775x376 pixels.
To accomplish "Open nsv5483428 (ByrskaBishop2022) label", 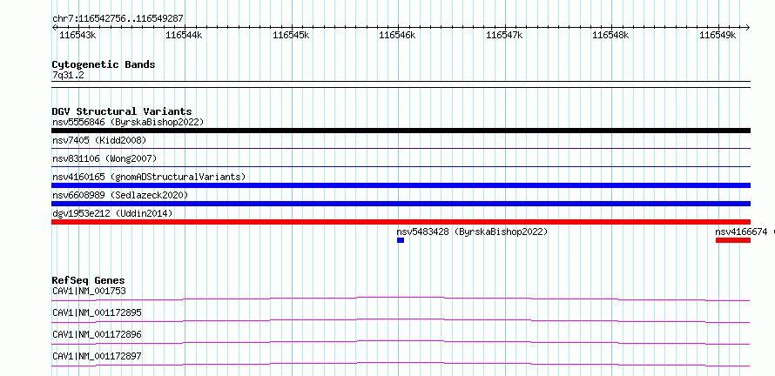I will click(472, 232).
